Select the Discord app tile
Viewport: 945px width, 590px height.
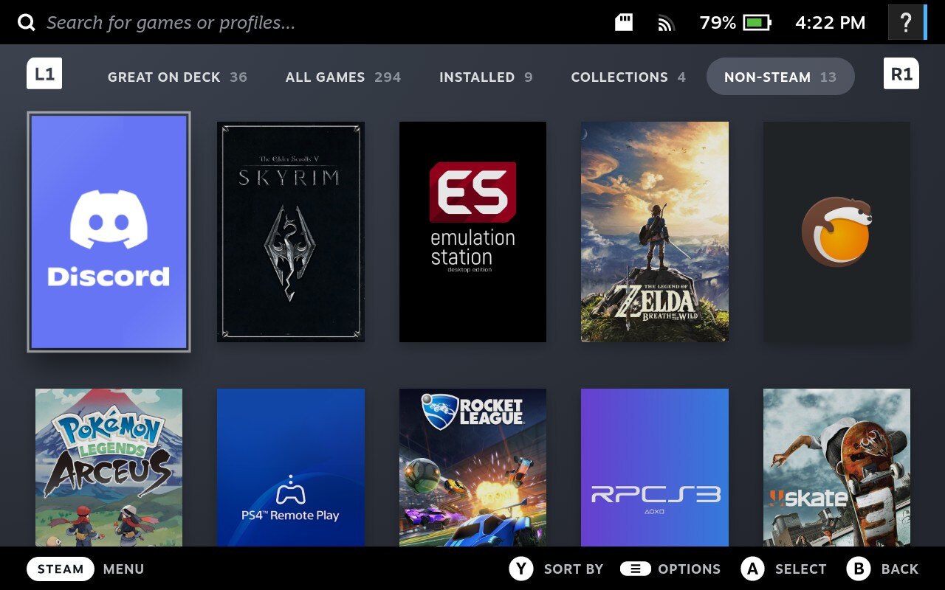(x=109, y=232)
